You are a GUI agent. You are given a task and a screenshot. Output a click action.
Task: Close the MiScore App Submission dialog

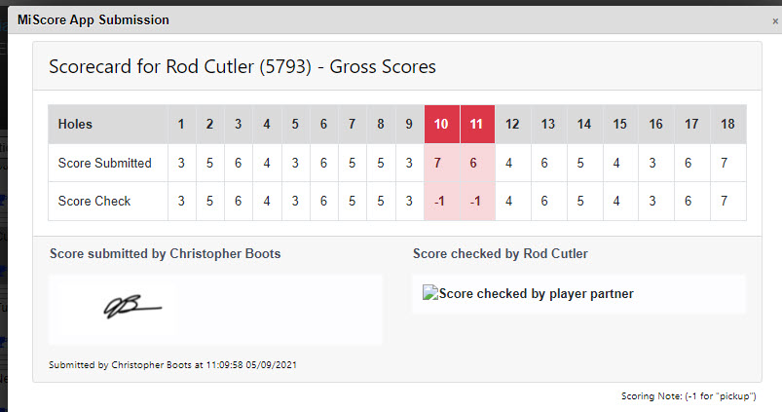(763, 19)
